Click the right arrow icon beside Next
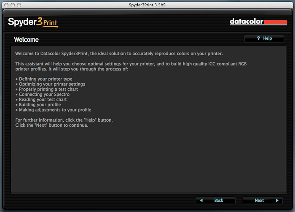The image size is (295, 212). click(x=277, y=200)
